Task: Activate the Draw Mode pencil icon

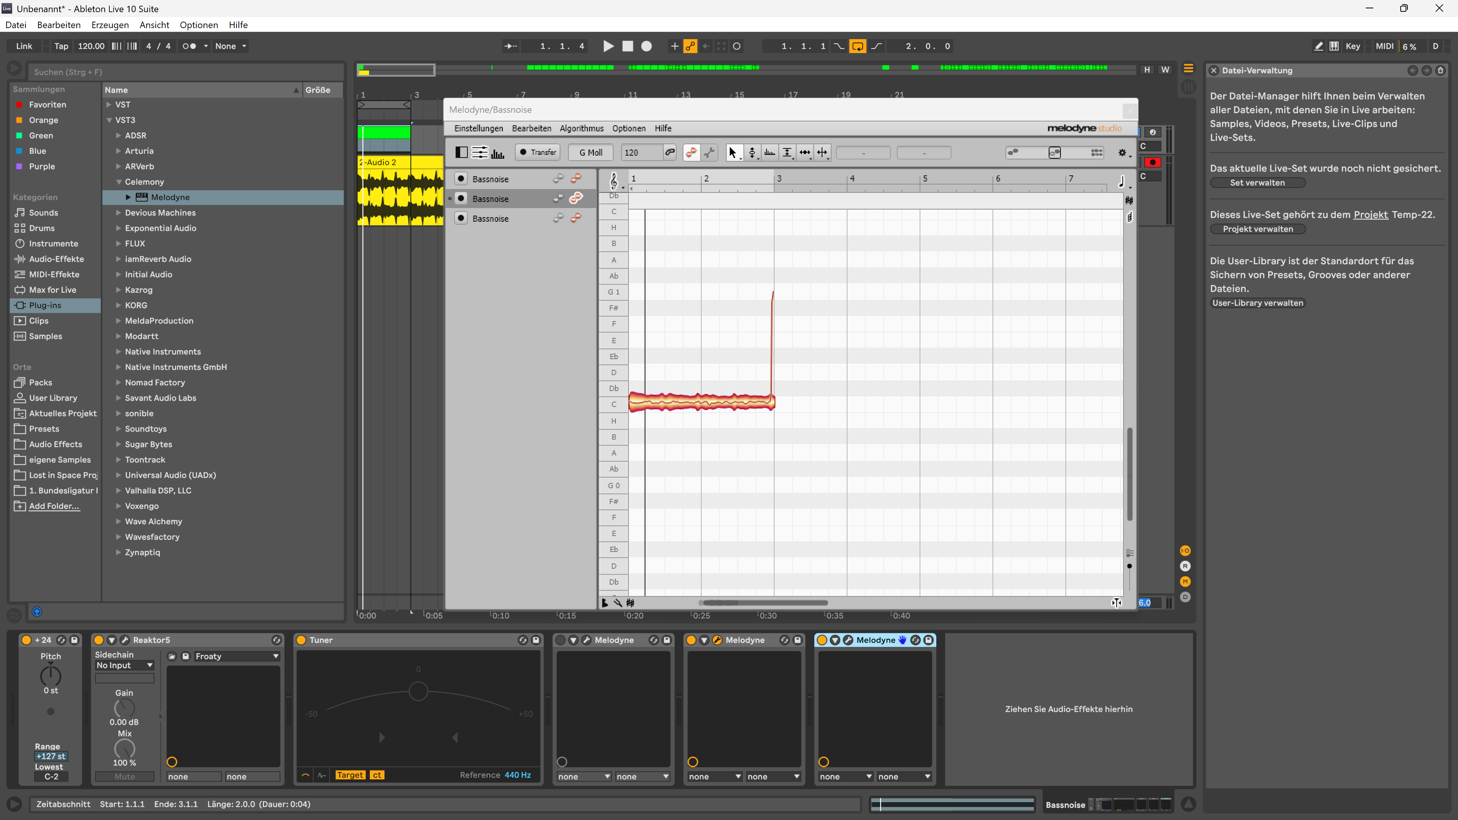Action: coord(1318,46)
